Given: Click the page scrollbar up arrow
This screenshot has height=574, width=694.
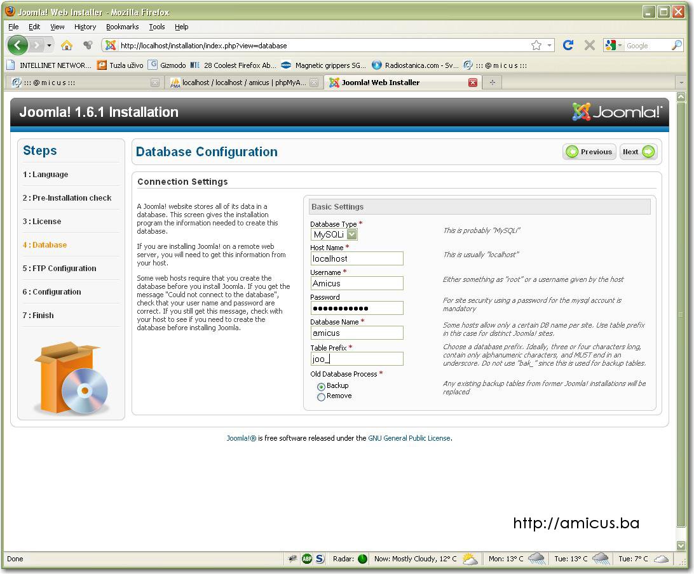Looking at the screenshot, I should point(681,97).
